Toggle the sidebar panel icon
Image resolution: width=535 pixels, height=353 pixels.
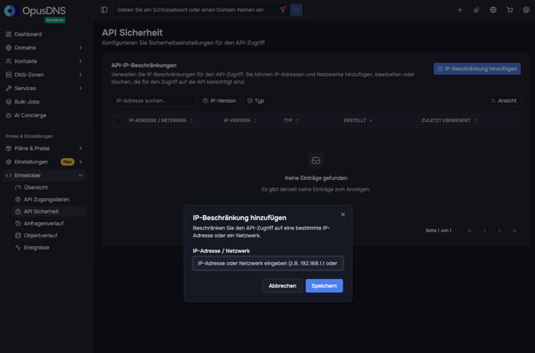click(105, 10)
